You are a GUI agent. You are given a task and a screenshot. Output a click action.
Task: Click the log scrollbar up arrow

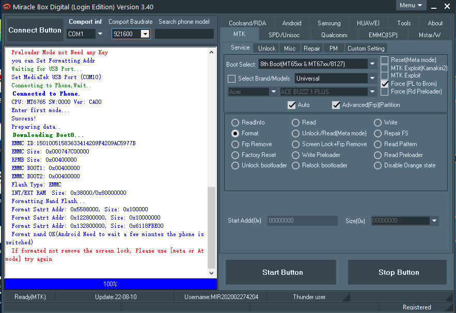coord(211,52)
